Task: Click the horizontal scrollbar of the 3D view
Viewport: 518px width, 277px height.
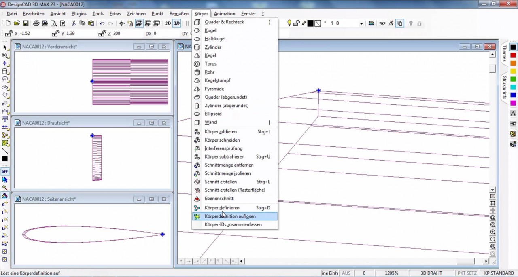Action: 465,261
